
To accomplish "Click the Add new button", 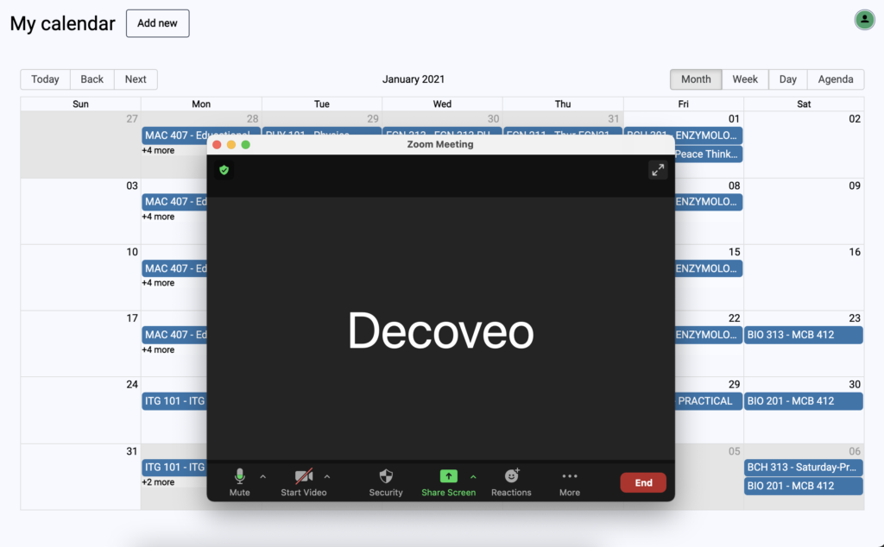I will [x=157, y=23].
